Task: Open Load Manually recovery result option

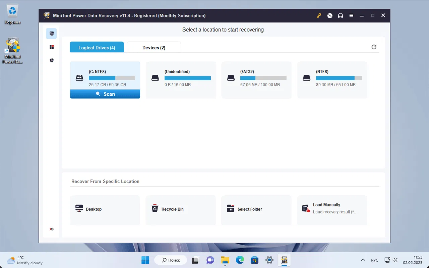Action: point(332,210)
